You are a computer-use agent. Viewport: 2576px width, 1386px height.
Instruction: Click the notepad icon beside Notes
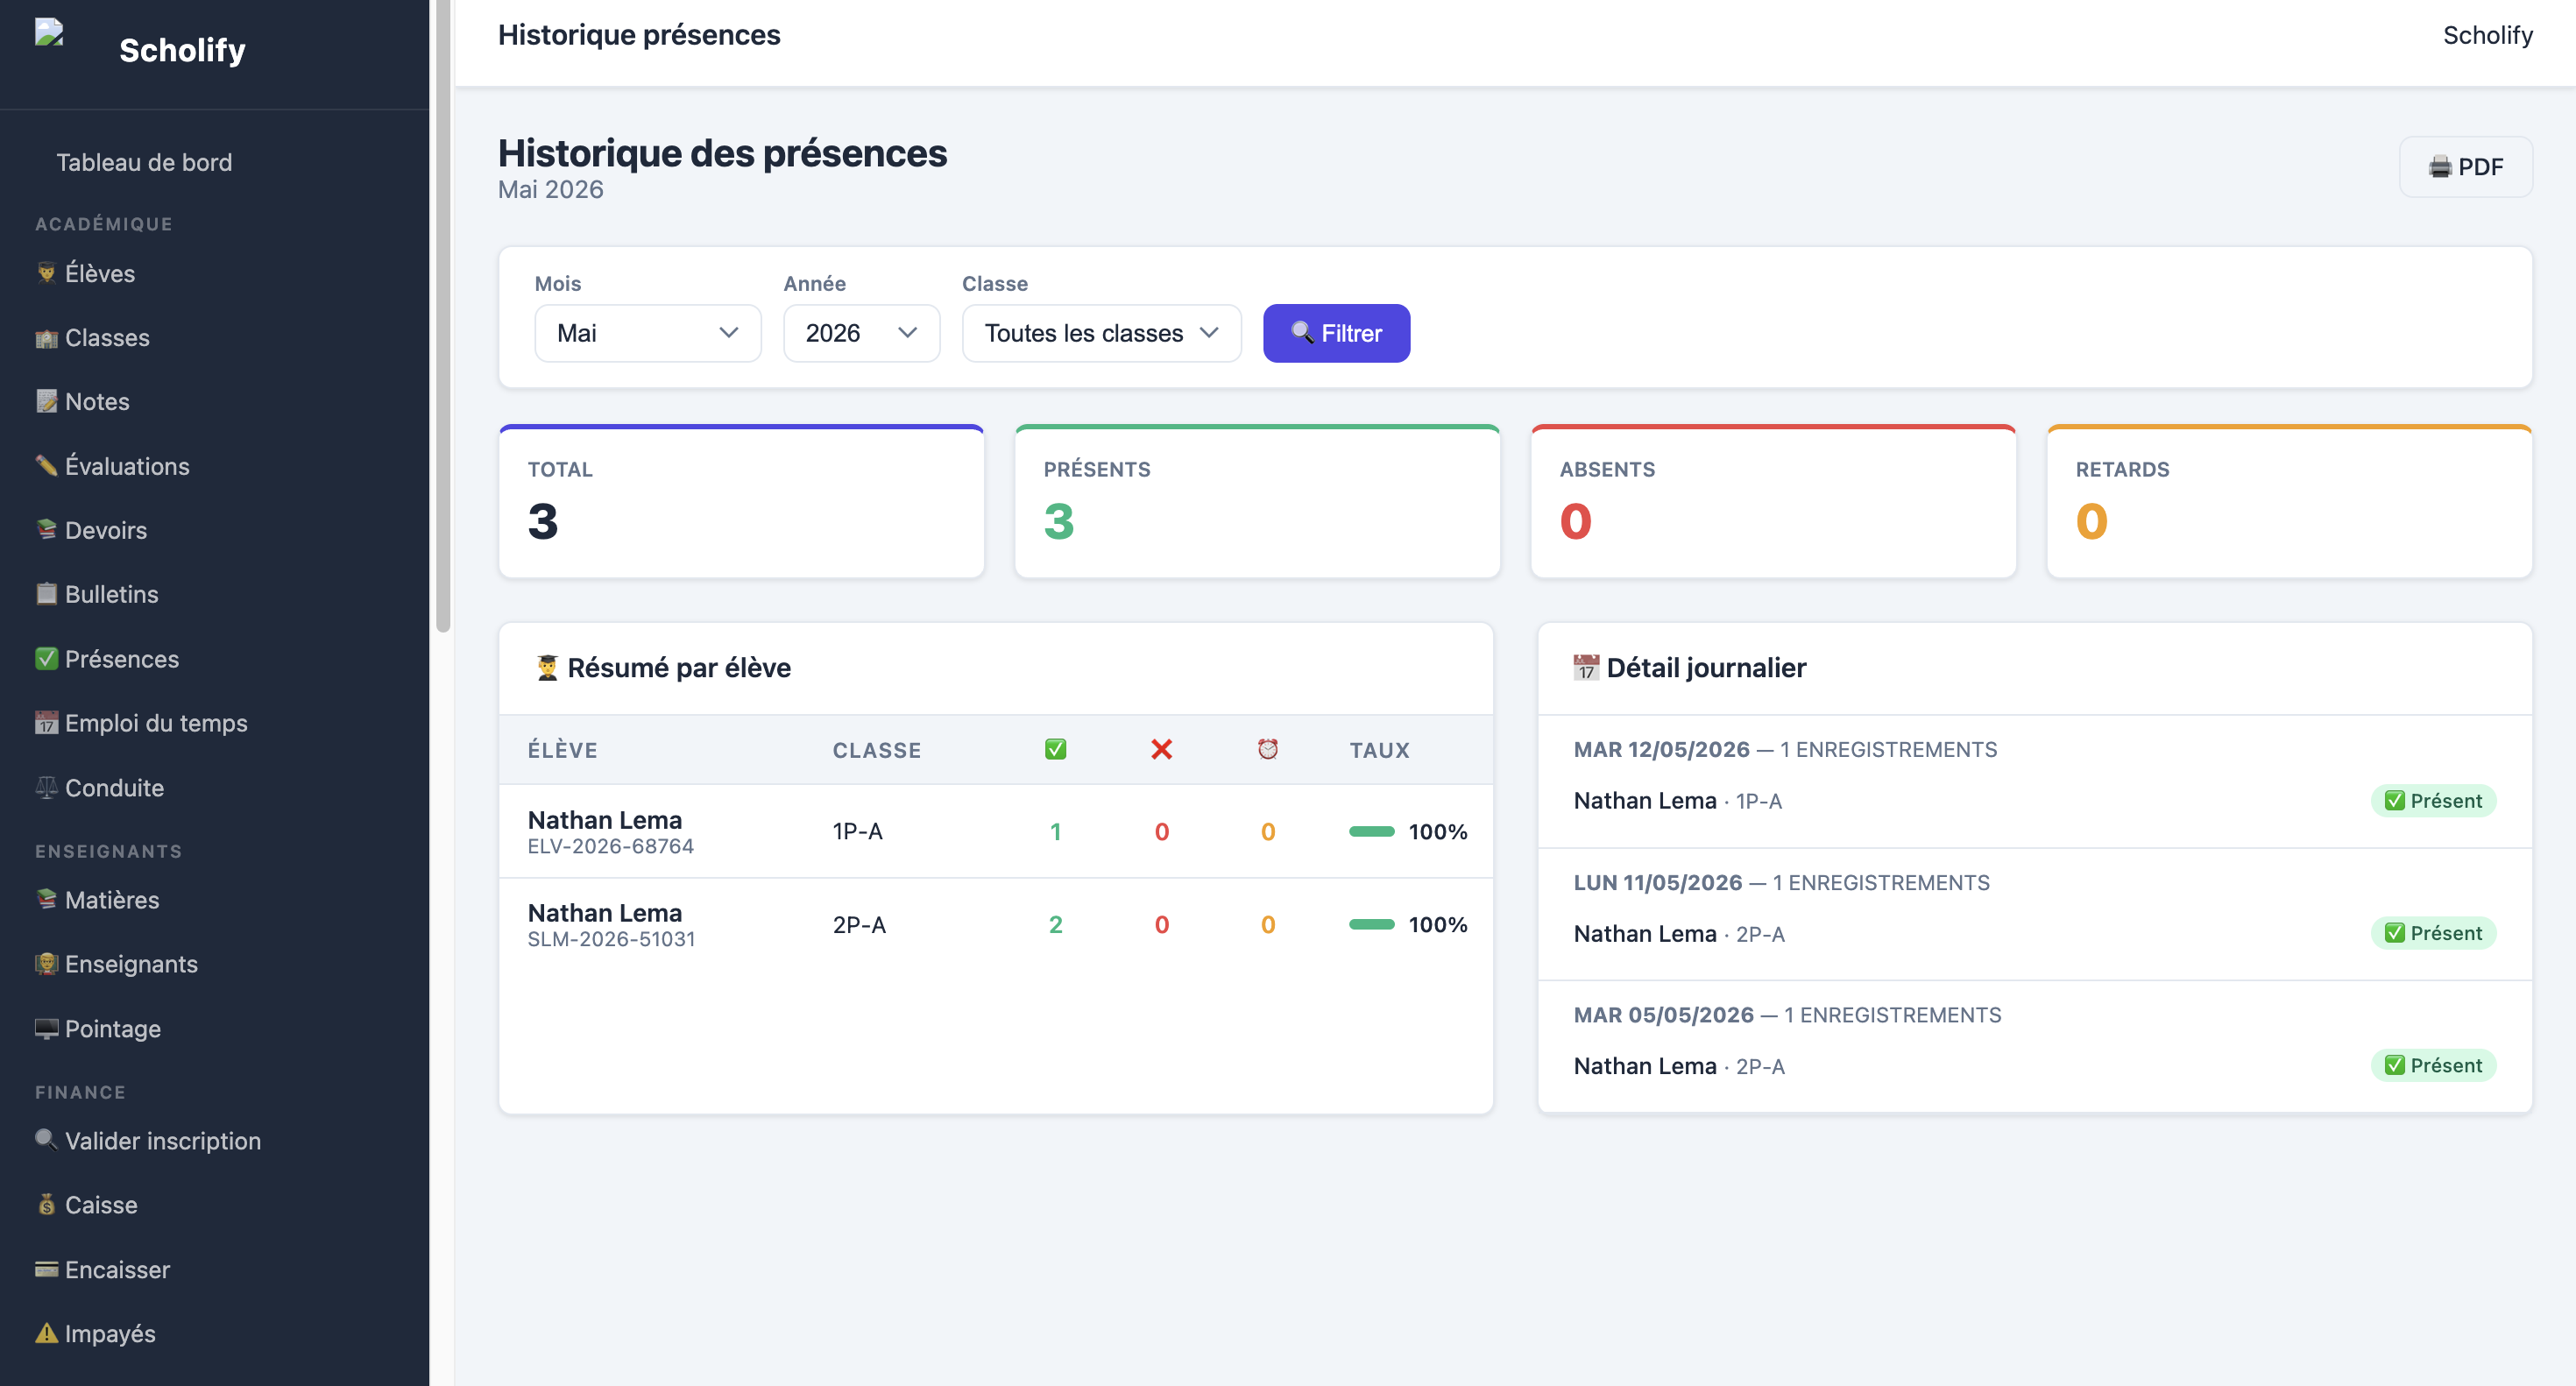point(46,401)
